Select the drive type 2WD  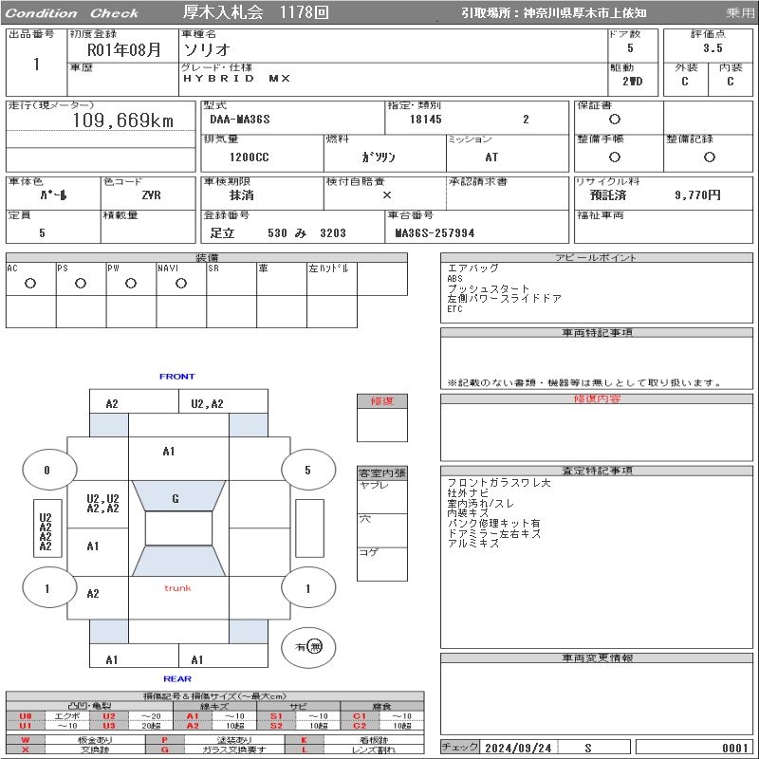pos(632,82)
